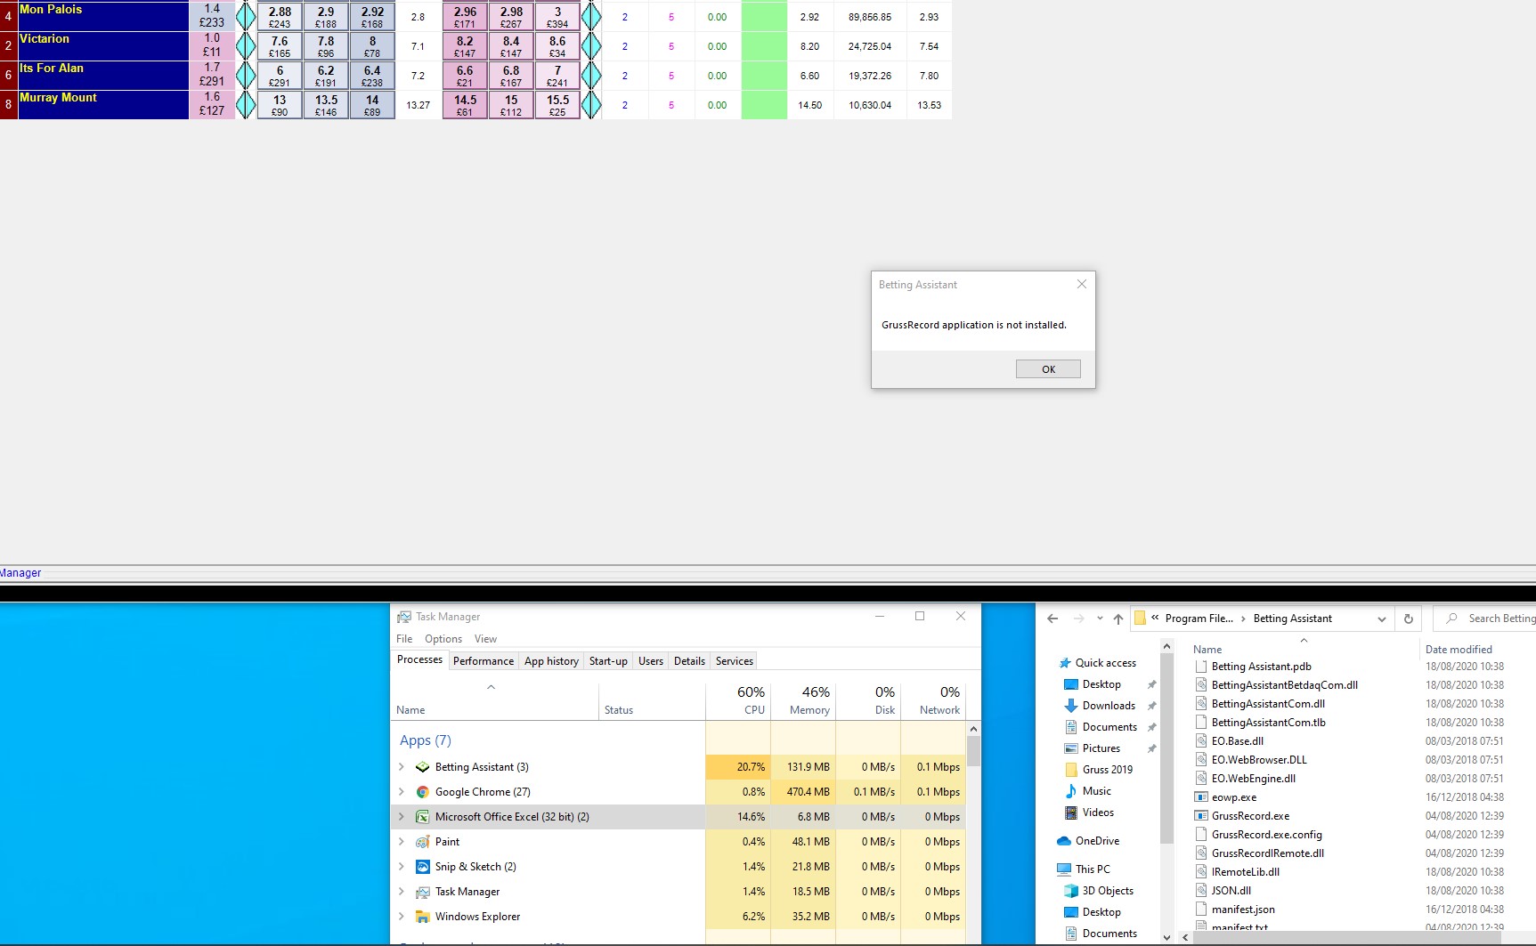Click the Betting Assistant app icon in Task Manager

point(423,767)
